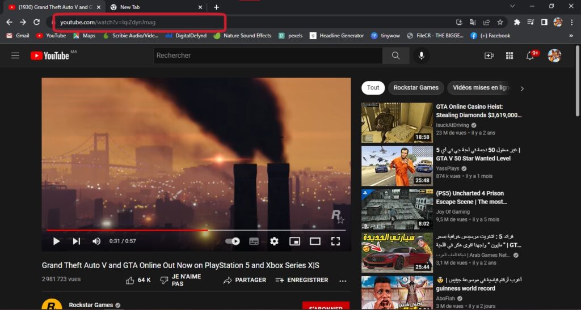Open guinness world record video title
The width and height of the screenshot is (581, 310).
pyautogui.click(x=478, y=284)
